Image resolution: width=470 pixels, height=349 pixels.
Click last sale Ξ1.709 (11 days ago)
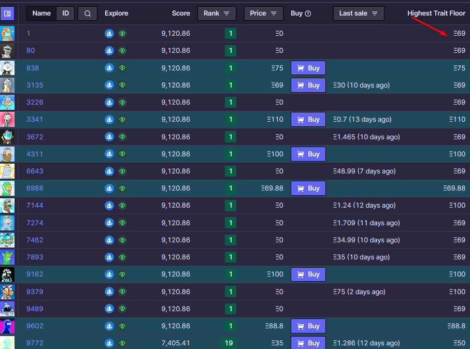pos(366,223)
